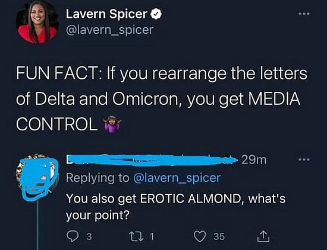
Task: Open the @lavern_spicer handle under the display name
Action: [x=110, y=30]
